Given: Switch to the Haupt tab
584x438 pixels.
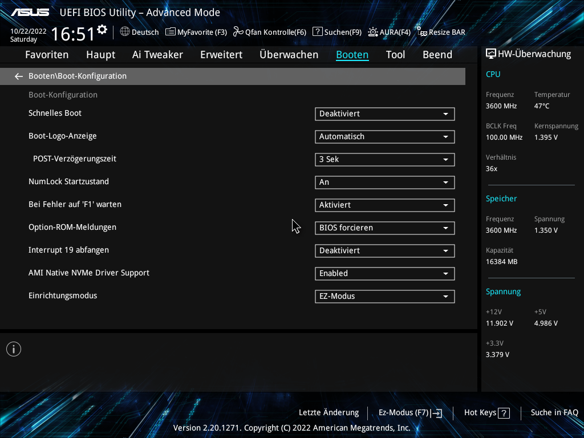Looking at the screenshot, I should tap(100, 55).
